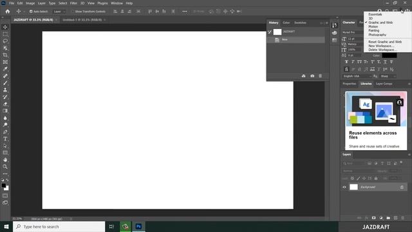The width and height of the screenshot is (412, 232).
Task: Select the Eraser tool
Action: coord(5,104)
